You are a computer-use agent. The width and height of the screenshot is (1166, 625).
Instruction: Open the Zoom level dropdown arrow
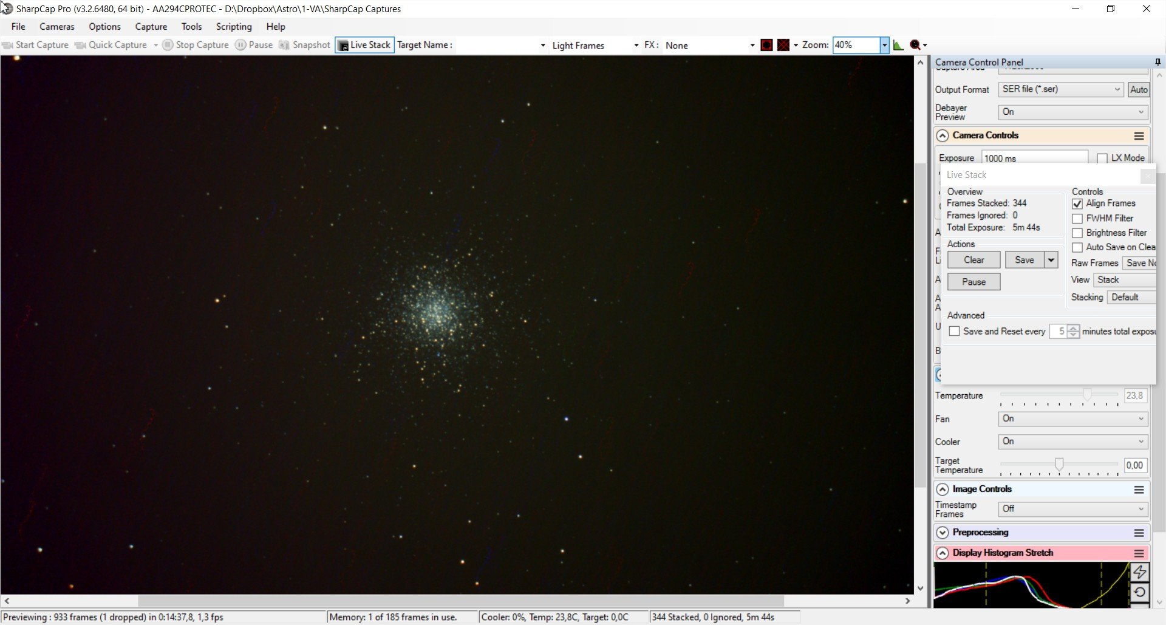pos(884,45)
